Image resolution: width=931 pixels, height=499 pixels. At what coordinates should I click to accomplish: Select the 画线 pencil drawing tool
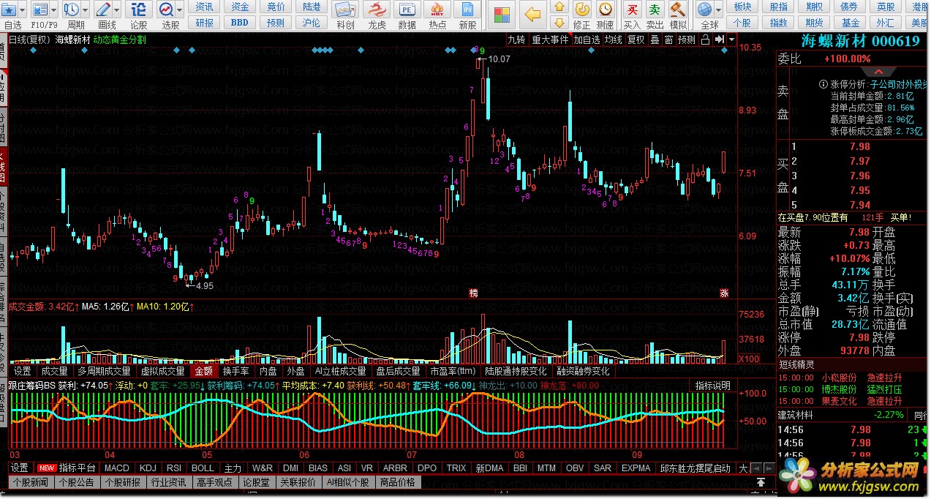(103, 10)
